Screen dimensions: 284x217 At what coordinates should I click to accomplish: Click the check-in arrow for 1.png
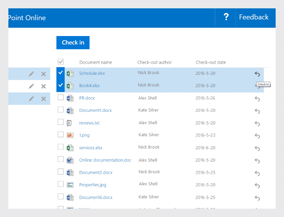point(257,136)
